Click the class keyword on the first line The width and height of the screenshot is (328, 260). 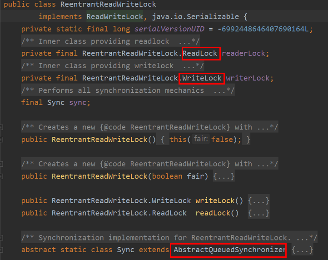click(45, 5)
